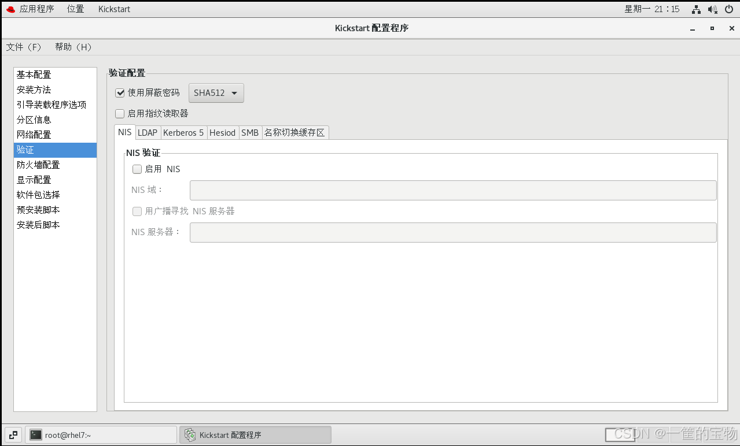
Task: Switch to the NIS tab
Action: coord(125,132)
